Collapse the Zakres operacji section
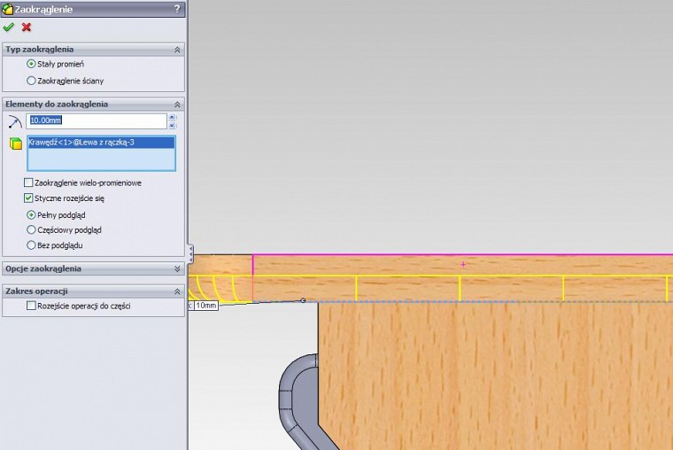This screenshot has width=673, height=450. pyautogui.click(x=177, y=291)
